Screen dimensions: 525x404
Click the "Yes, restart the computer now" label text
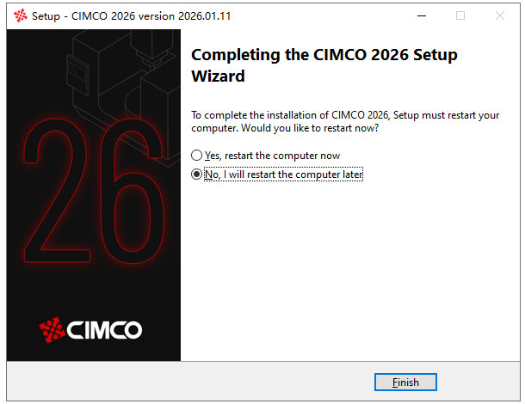(273, 156)
